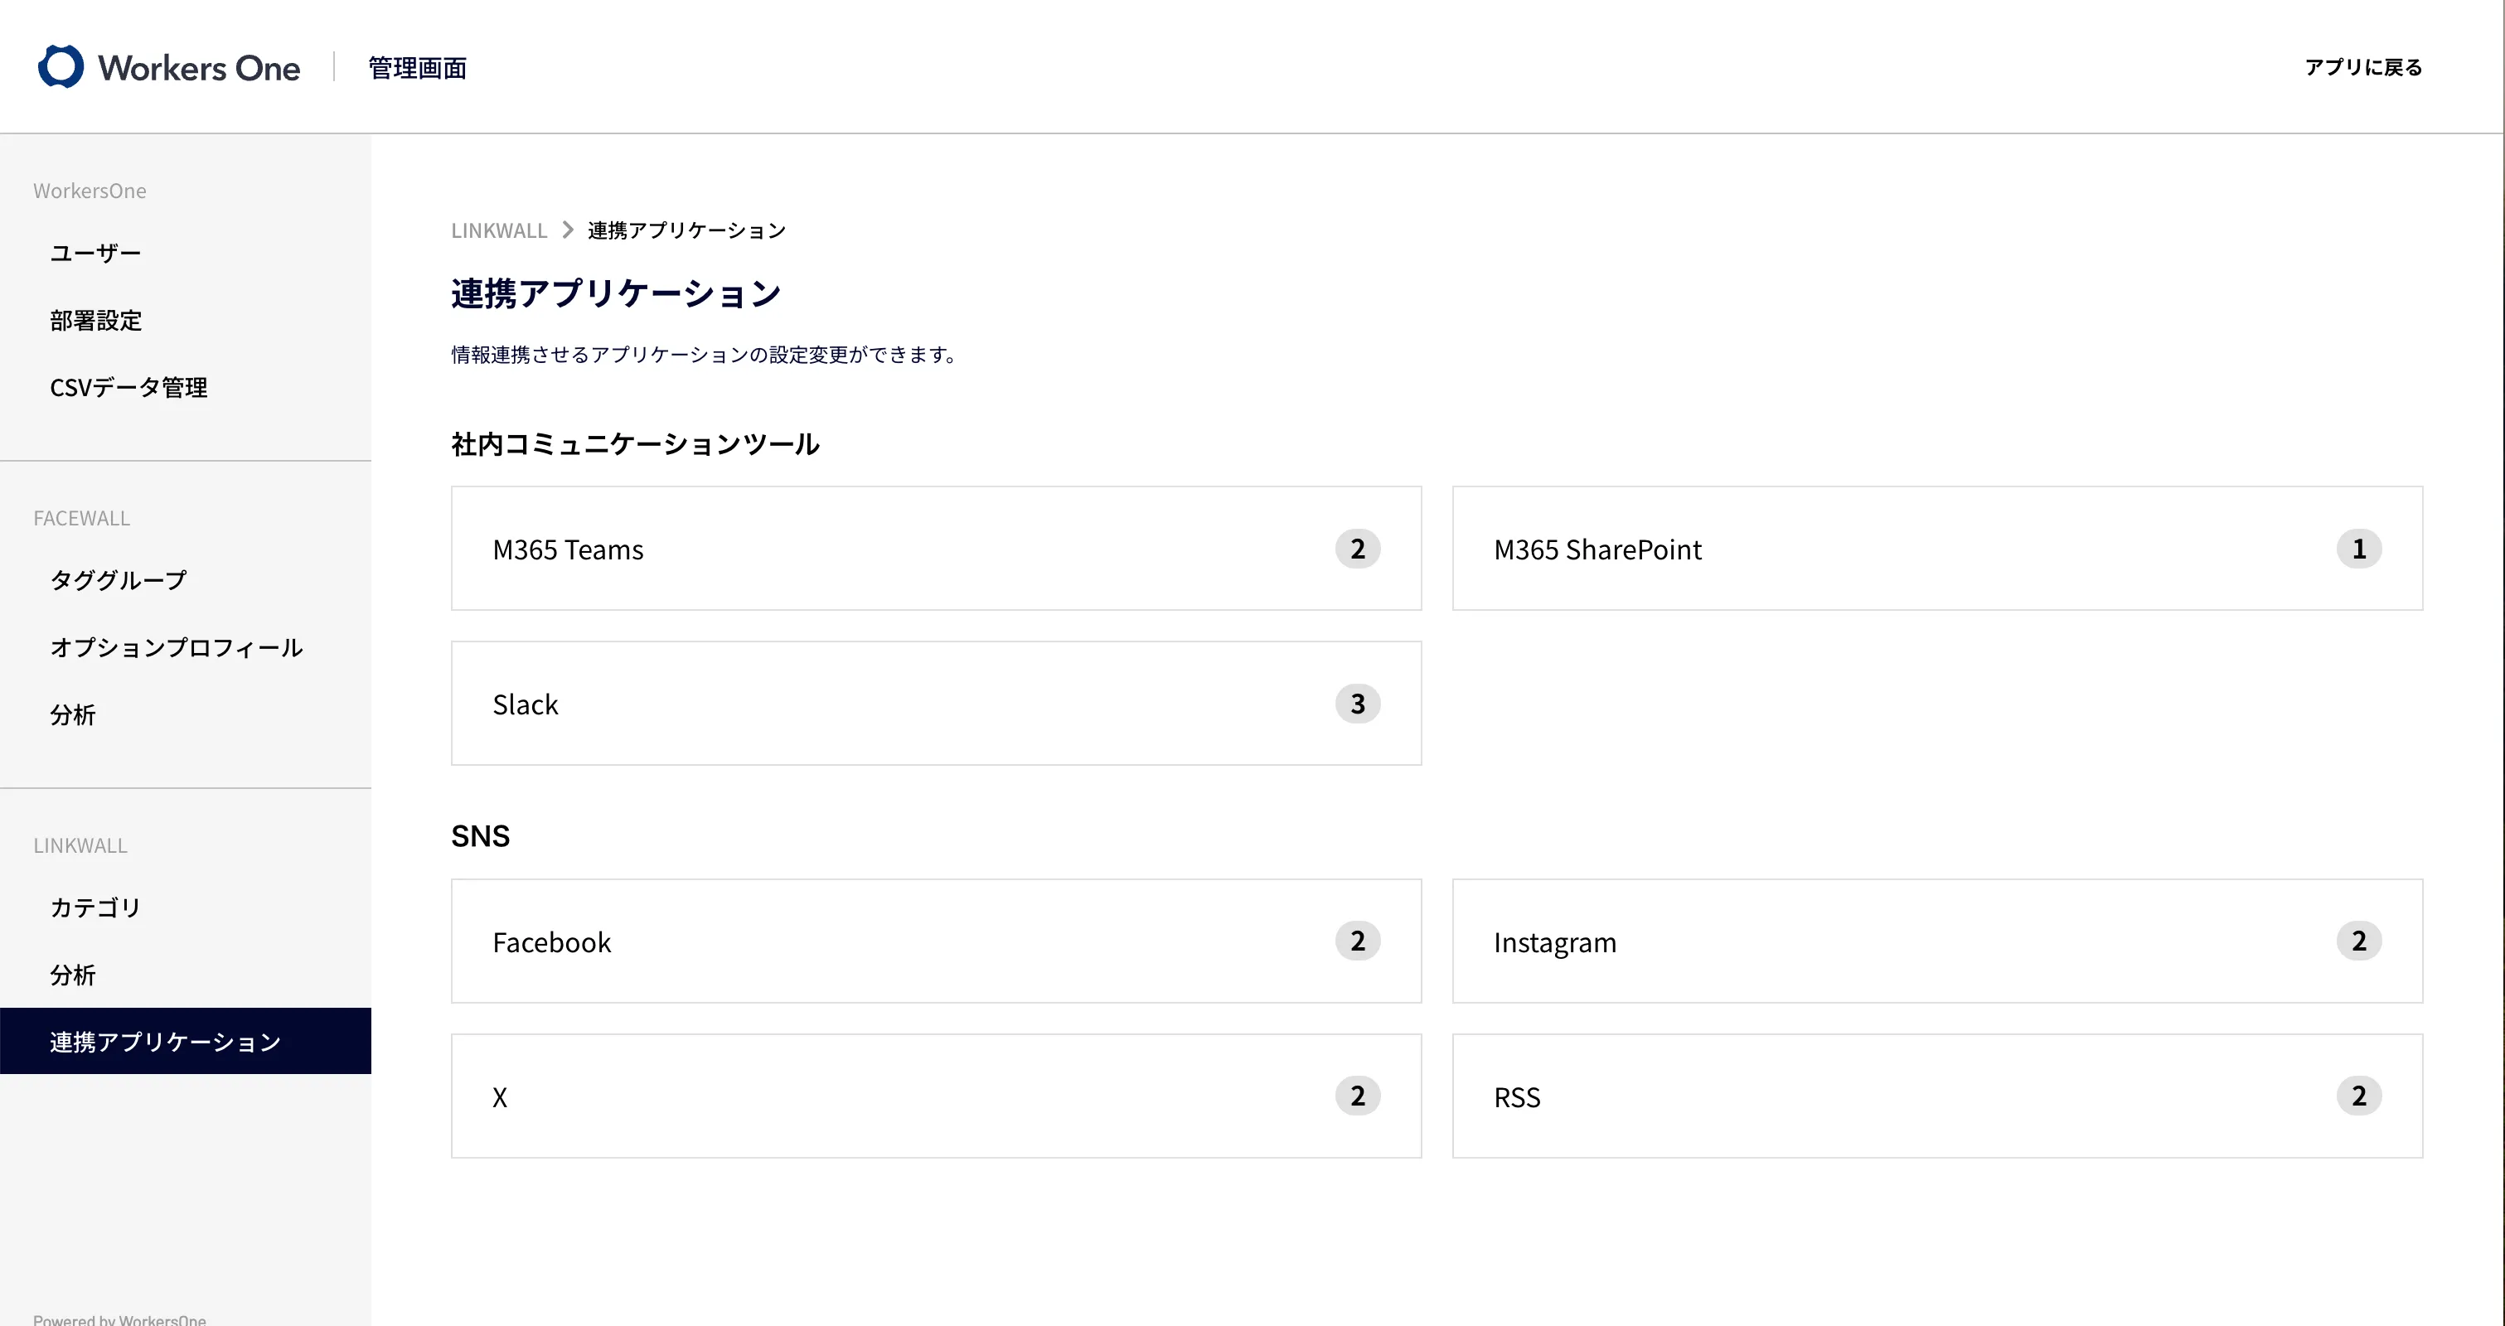The image size is (2505, 1326).
Task: Open CSVデータ管理 in the sidebar
Action: pos(128,387)
